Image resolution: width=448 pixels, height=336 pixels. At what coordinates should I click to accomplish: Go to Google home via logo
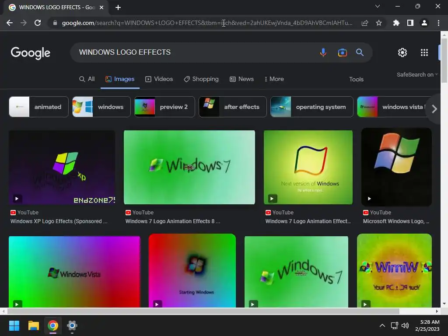click(x=30, y=53)
